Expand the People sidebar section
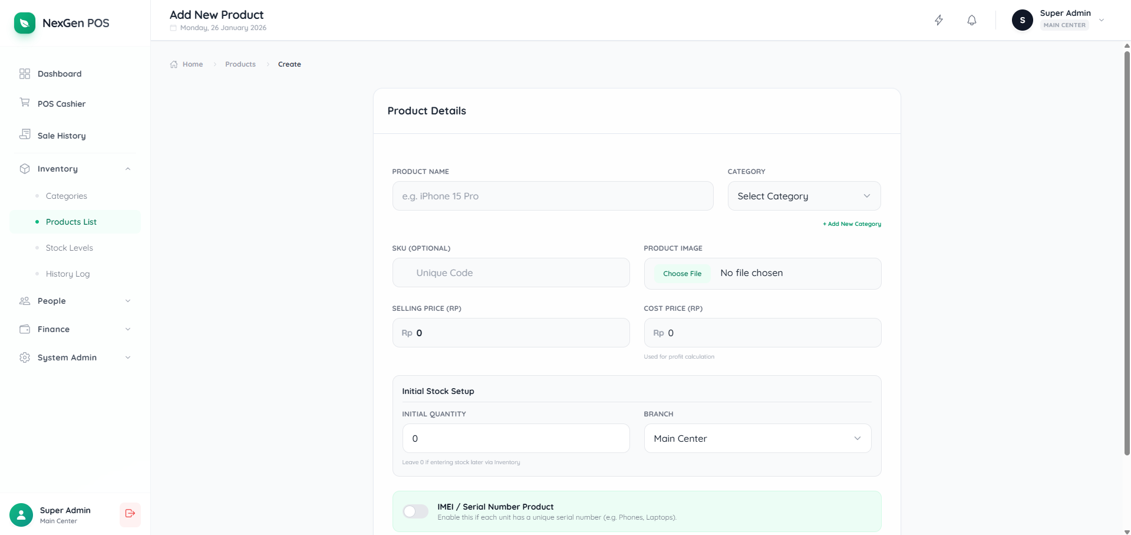The height and width of the screenshot is (535, 1131). (x=128, y=300)
